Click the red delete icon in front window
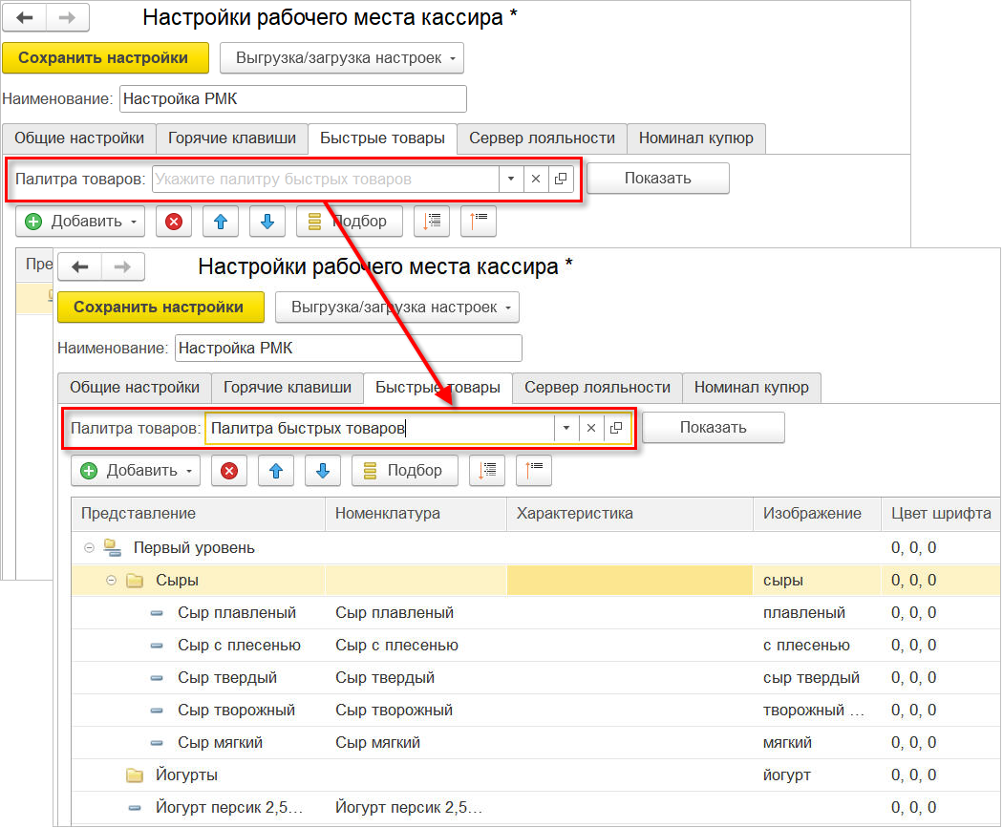This screenshot has width=1003, height=828. [x=229, y=470]
